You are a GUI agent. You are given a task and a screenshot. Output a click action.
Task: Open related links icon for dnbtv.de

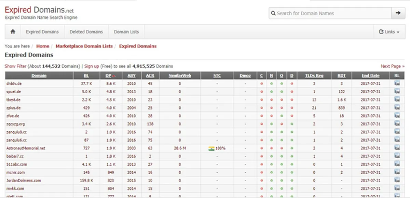coord(397,83)
